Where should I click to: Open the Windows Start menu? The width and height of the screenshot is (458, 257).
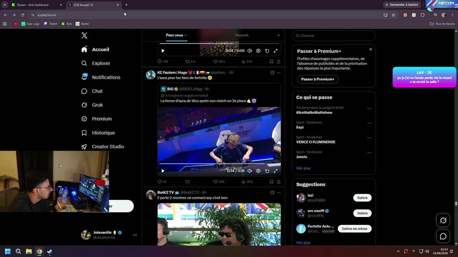pos(8,251)
